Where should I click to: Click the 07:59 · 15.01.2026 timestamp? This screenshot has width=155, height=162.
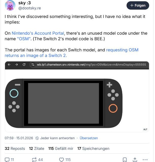(19, 138)
